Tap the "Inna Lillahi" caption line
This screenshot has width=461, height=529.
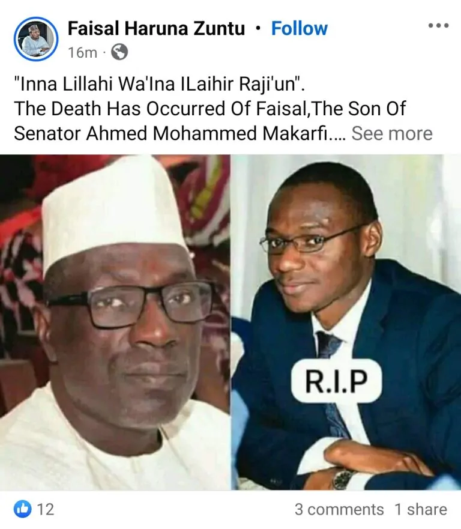tap(160, 84)
